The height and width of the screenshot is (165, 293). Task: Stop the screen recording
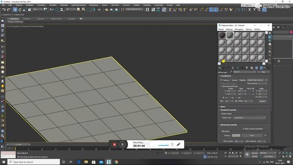coord(114,144)
